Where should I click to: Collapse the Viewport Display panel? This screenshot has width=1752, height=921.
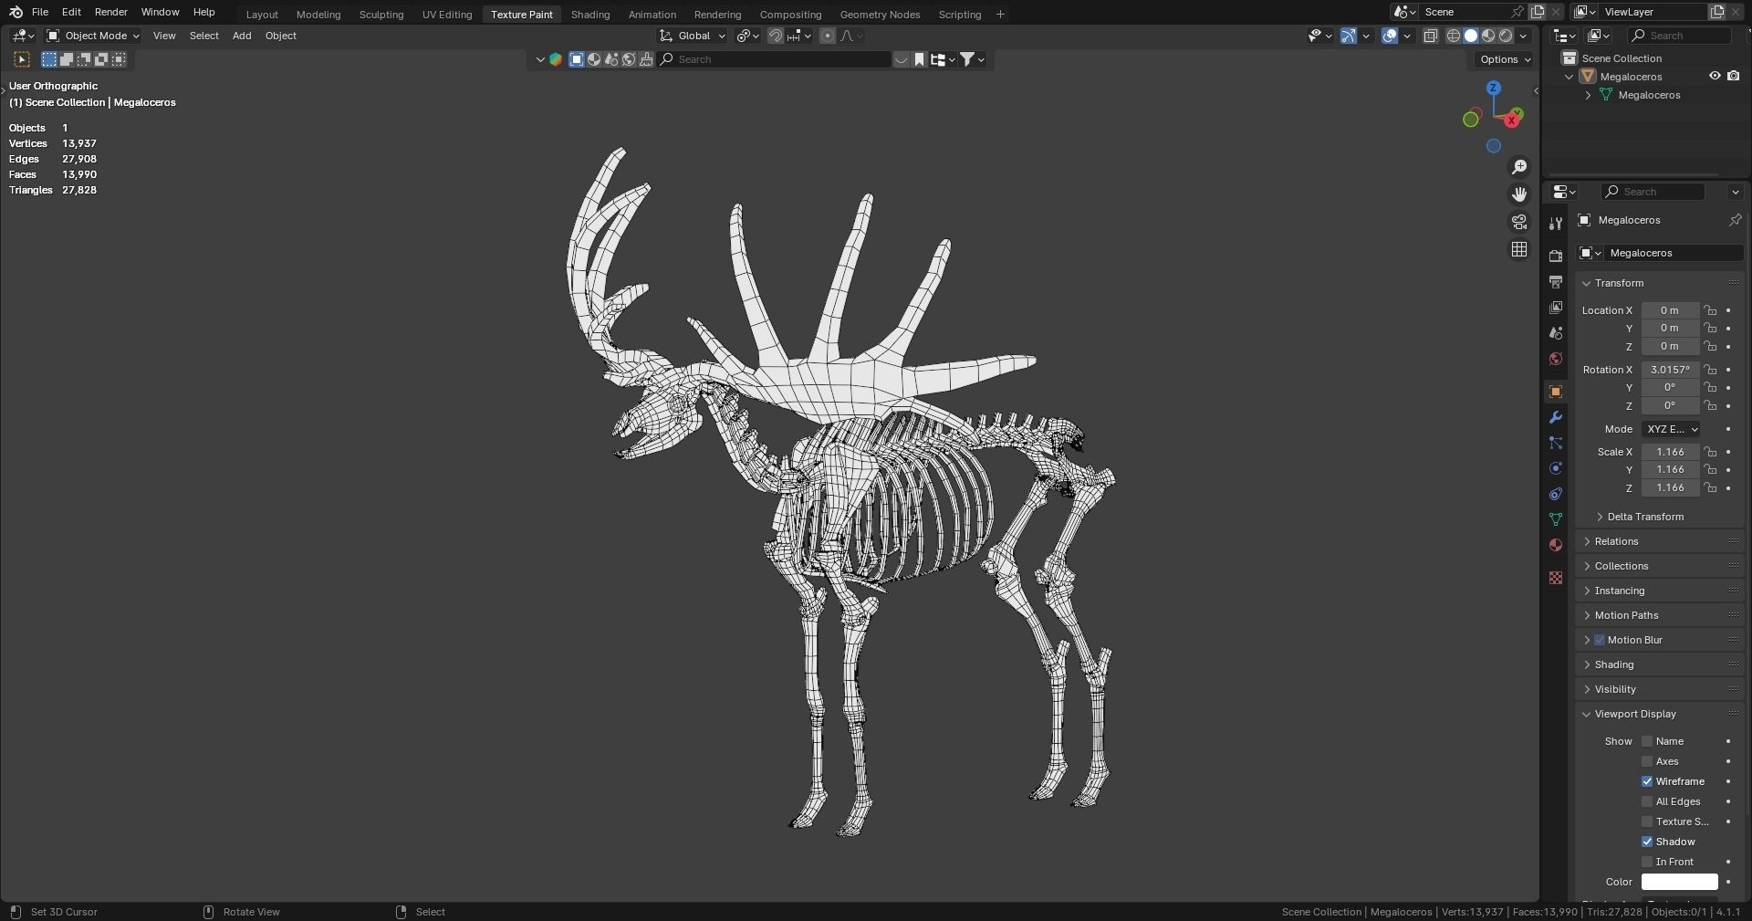[x=1635, y=714]
